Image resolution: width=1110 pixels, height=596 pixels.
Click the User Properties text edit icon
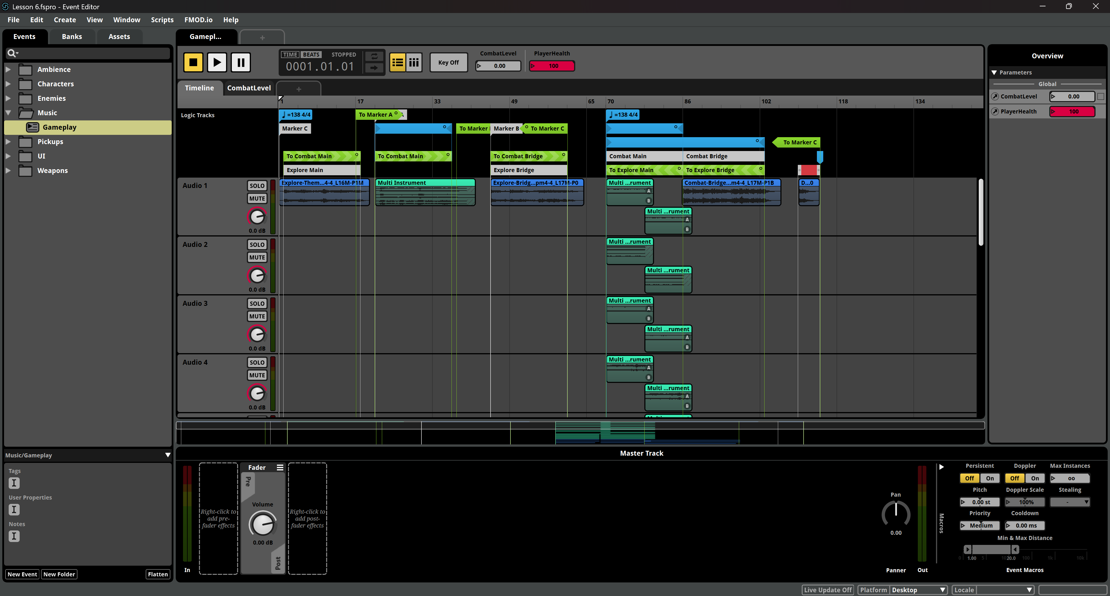(14, 509)
